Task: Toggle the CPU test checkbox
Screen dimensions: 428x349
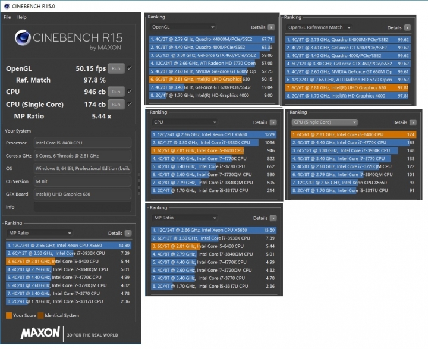Action: click(x=130, y=92)
